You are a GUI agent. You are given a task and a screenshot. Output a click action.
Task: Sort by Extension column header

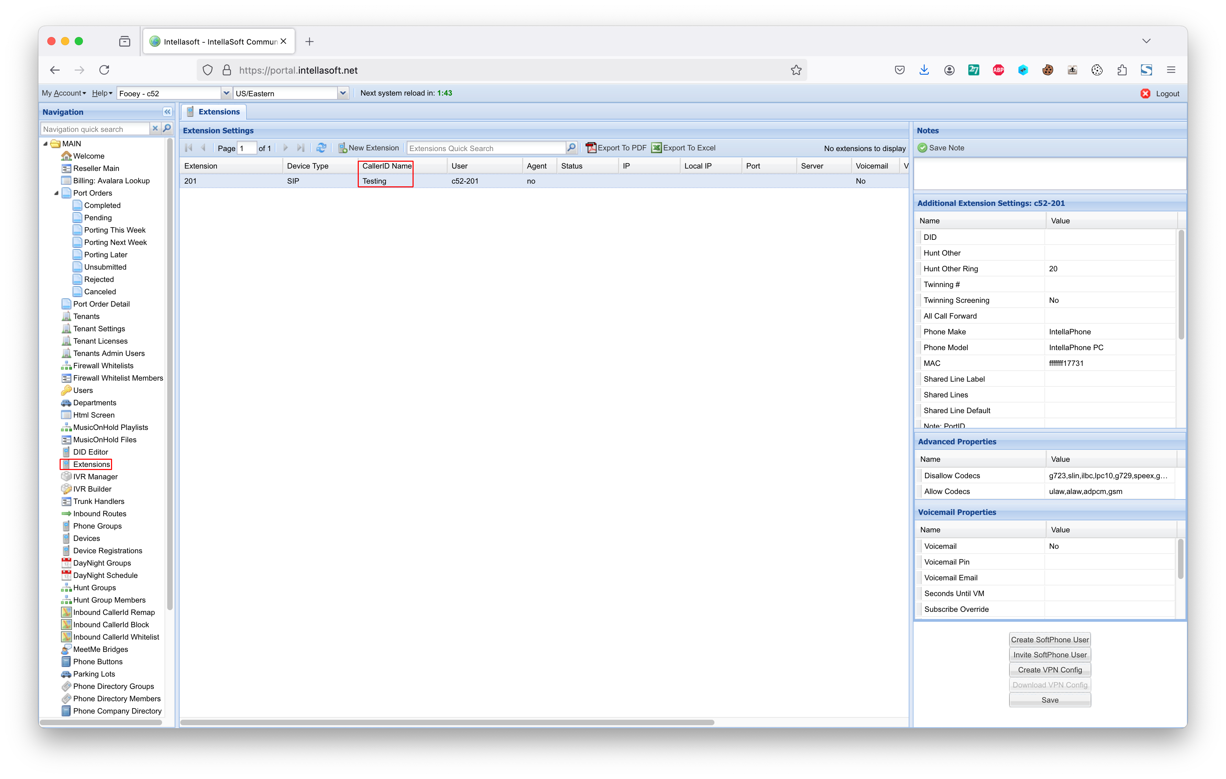pos(231,165)
